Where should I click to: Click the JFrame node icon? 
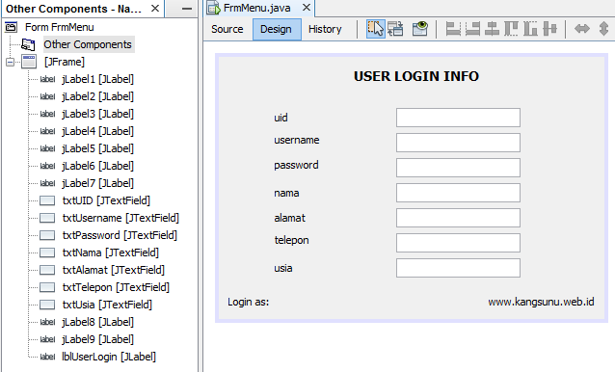click(29, 62)
